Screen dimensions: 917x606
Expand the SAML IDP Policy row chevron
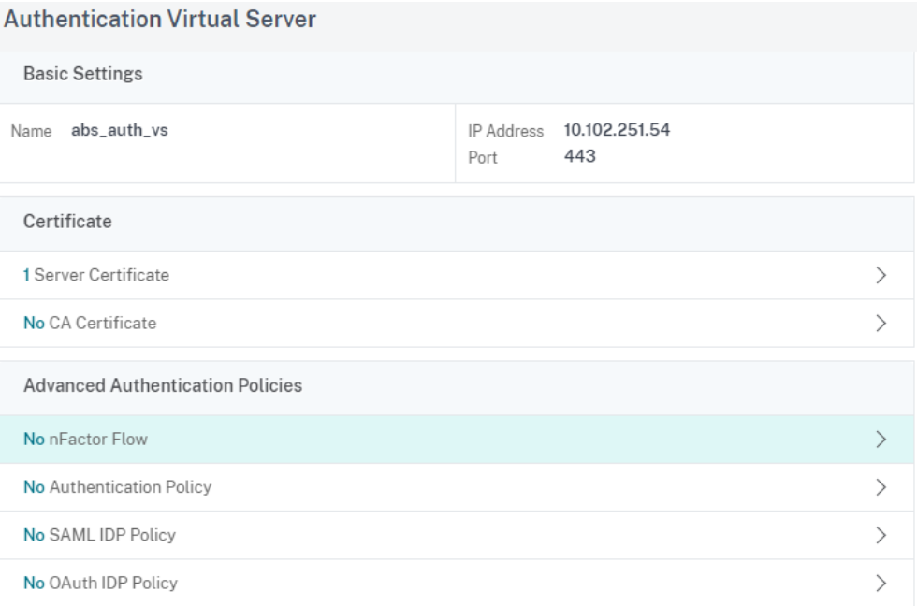(x=881, y=535)
